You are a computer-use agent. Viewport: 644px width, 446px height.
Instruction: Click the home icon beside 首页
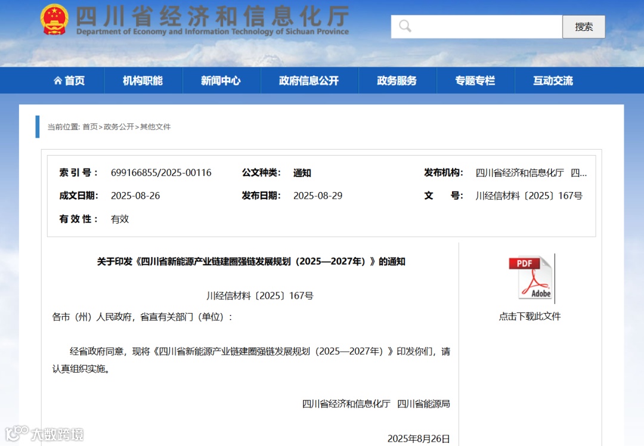click(58, 80)
